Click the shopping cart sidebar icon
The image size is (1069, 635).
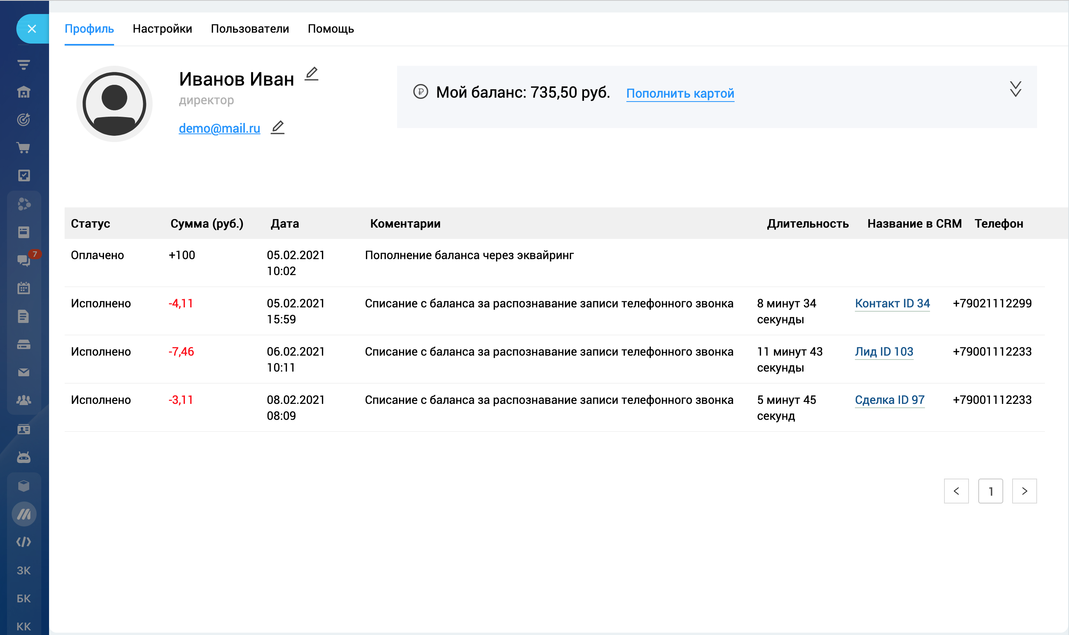(x=23, y=147)
